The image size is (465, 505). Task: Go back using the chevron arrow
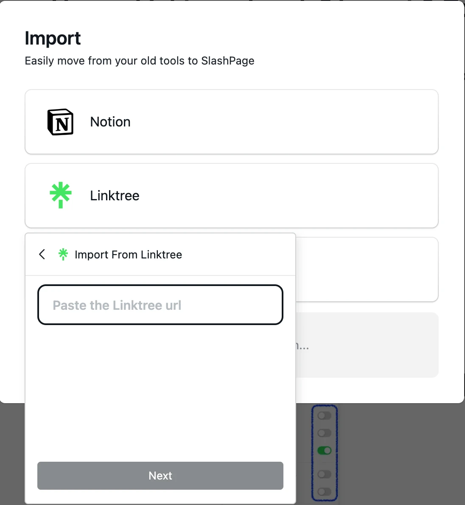[42, 254]
